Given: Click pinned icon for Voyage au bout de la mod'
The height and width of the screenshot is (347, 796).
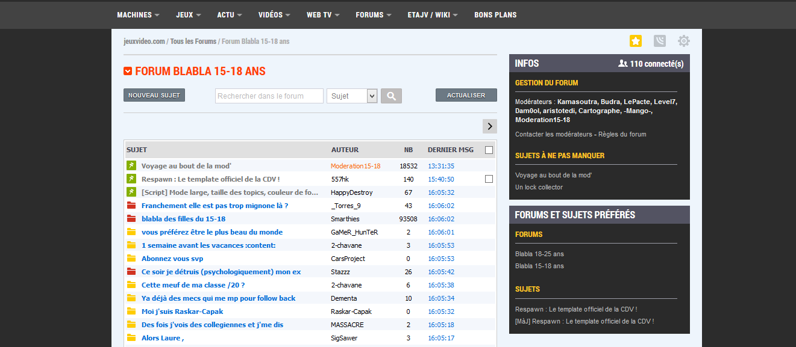Looking at the screenshot, I should click(x=131, y=165).
